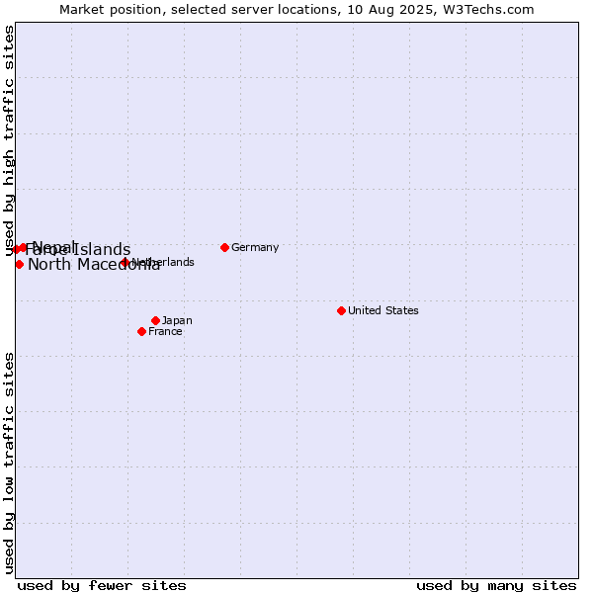
Task: Click the 'used by many sites' axis label
Action: (x=496, y=586)
